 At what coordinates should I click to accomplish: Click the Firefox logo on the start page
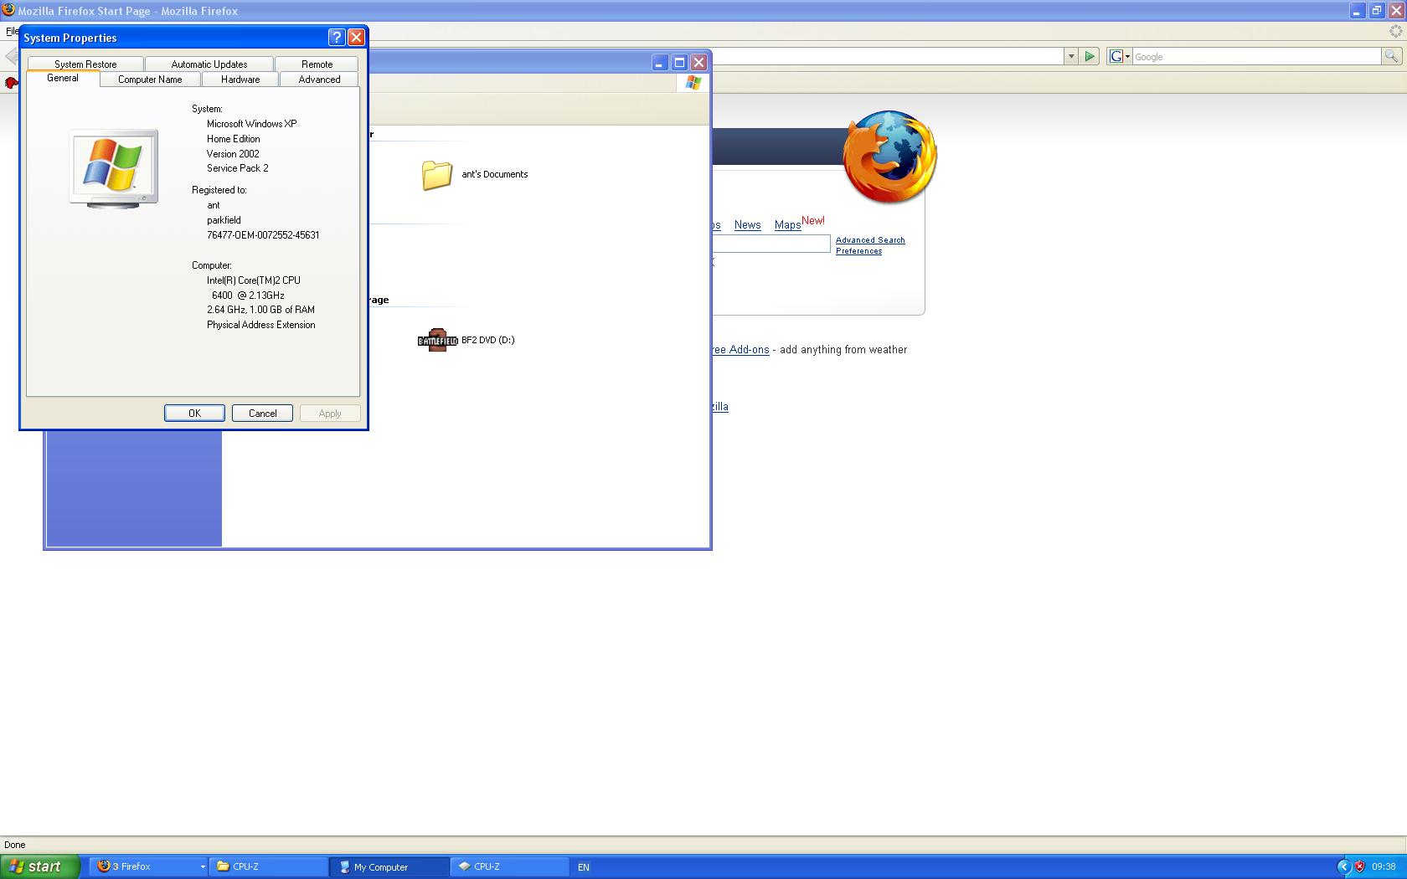pos(889,157)
